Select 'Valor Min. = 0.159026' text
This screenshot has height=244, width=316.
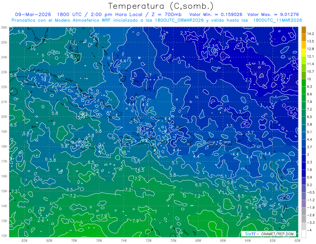click(x=216, y=14)
